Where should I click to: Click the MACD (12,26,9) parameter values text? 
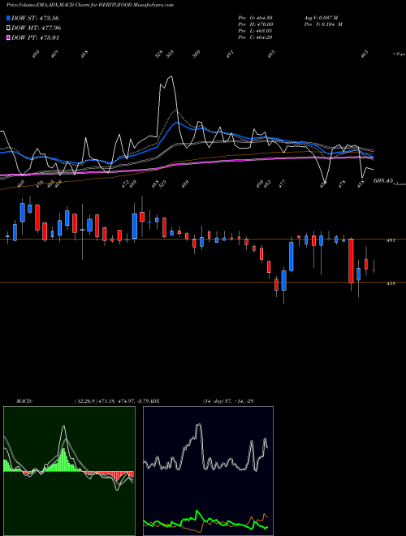click(x=112, y=401)
